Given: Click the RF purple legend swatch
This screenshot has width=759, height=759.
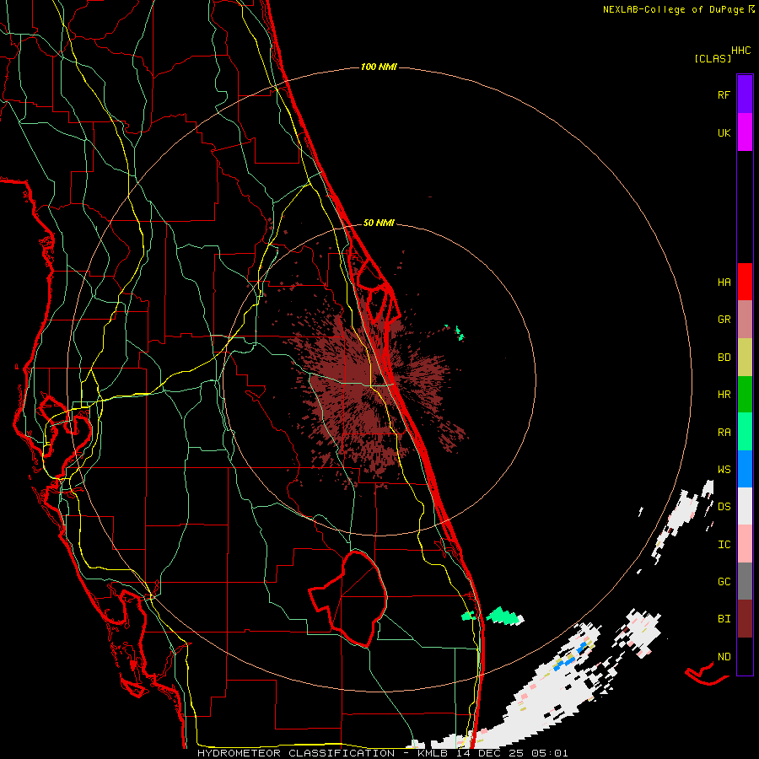Looking at the screenshot, I should 745,94.
